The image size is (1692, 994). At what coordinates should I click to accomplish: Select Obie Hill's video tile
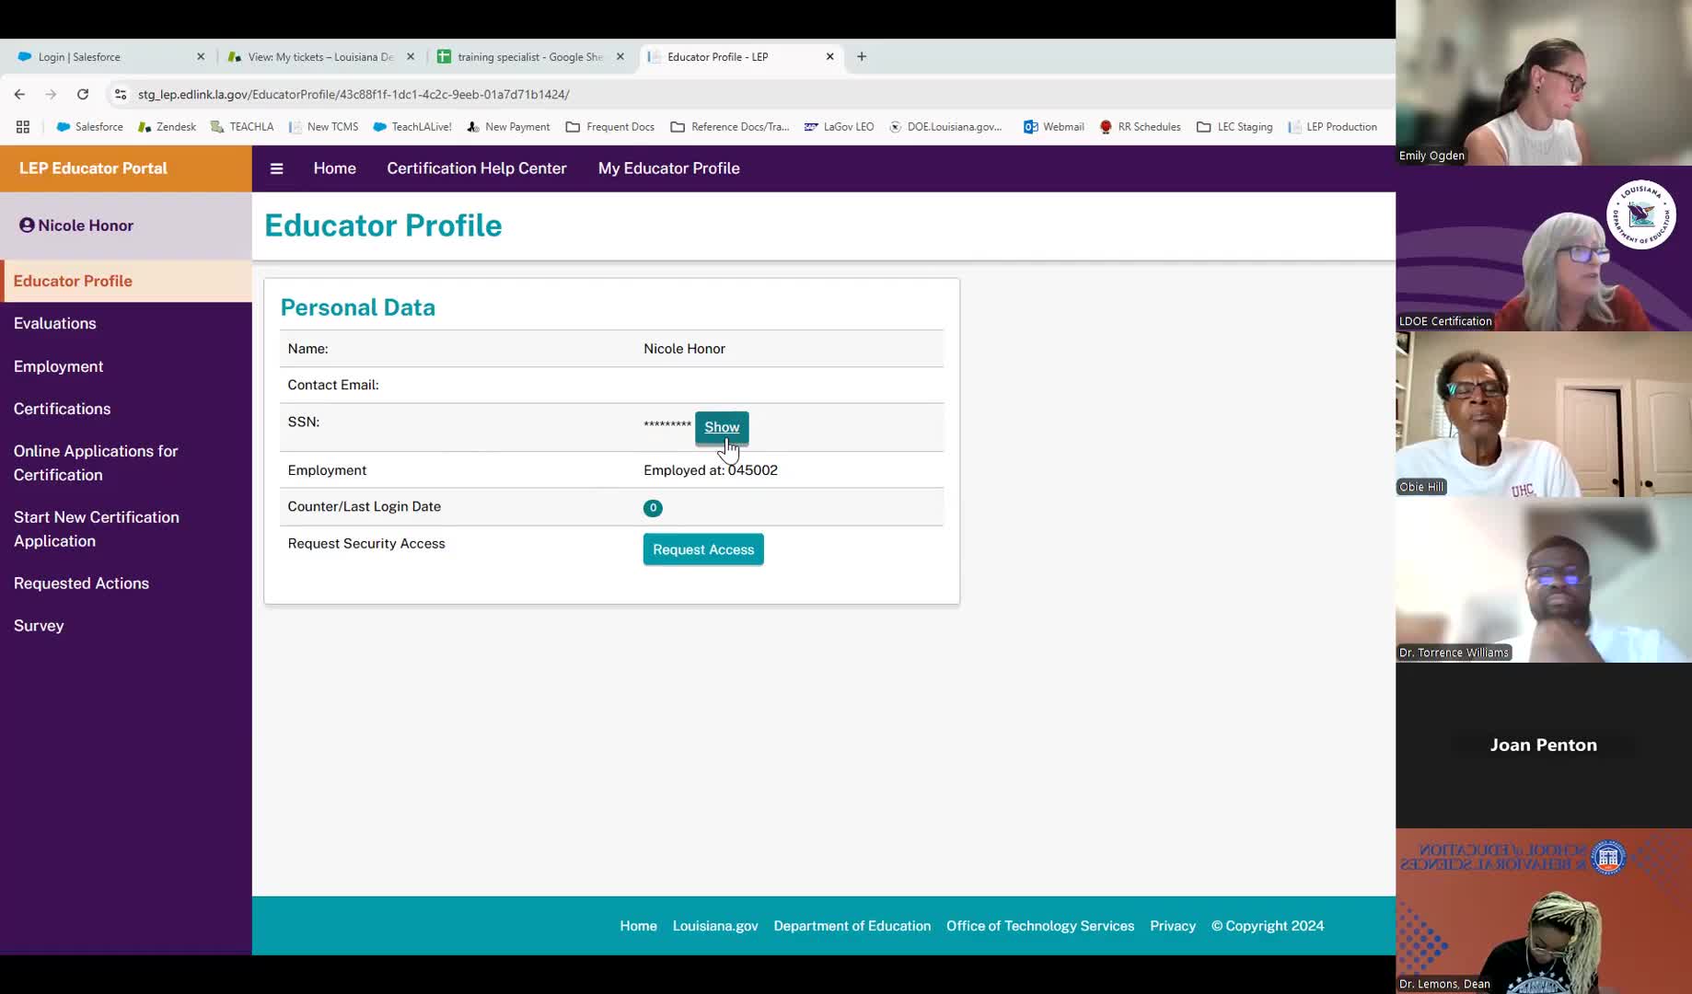(1544, 414)
